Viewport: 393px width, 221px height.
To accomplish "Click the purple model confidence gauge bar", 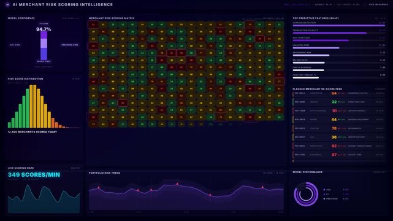I will click(44, 45).
